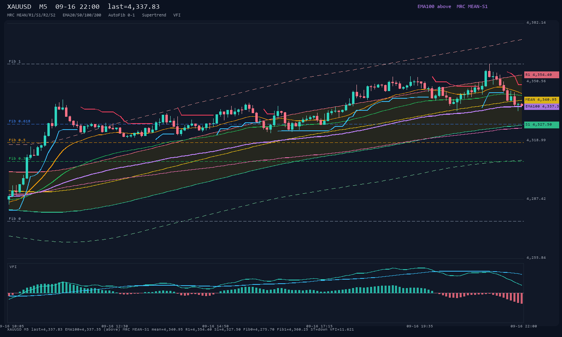The width and height of the screenshot is (562, 337).
Task: Click the 09-16 17:15 time axis label
Action: pos(320,326)
